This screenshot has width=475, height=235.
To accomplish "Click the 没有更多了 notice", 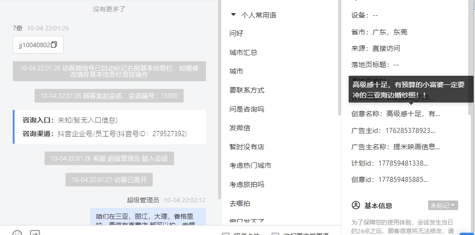I will coord(109,9).
